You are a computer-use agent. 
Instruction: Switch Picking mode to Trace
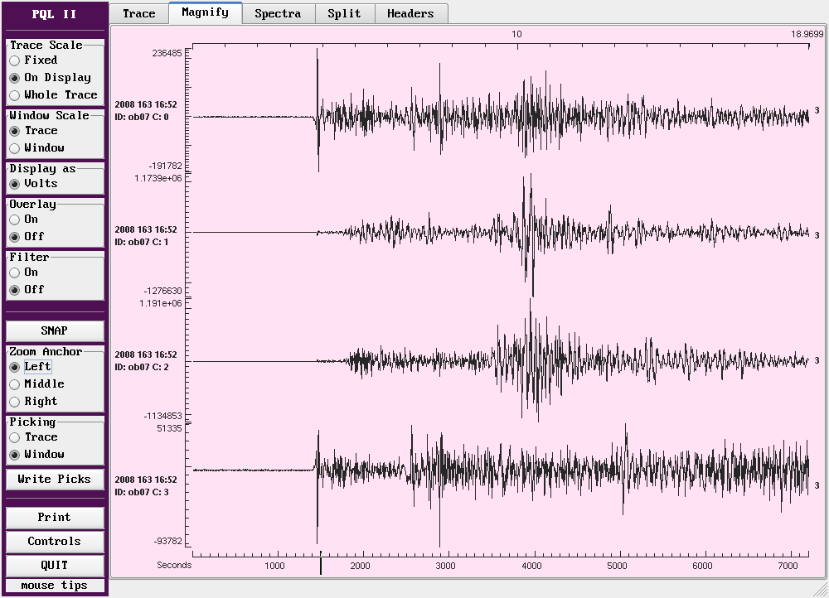pyautogui.click(x=15, y=437)
